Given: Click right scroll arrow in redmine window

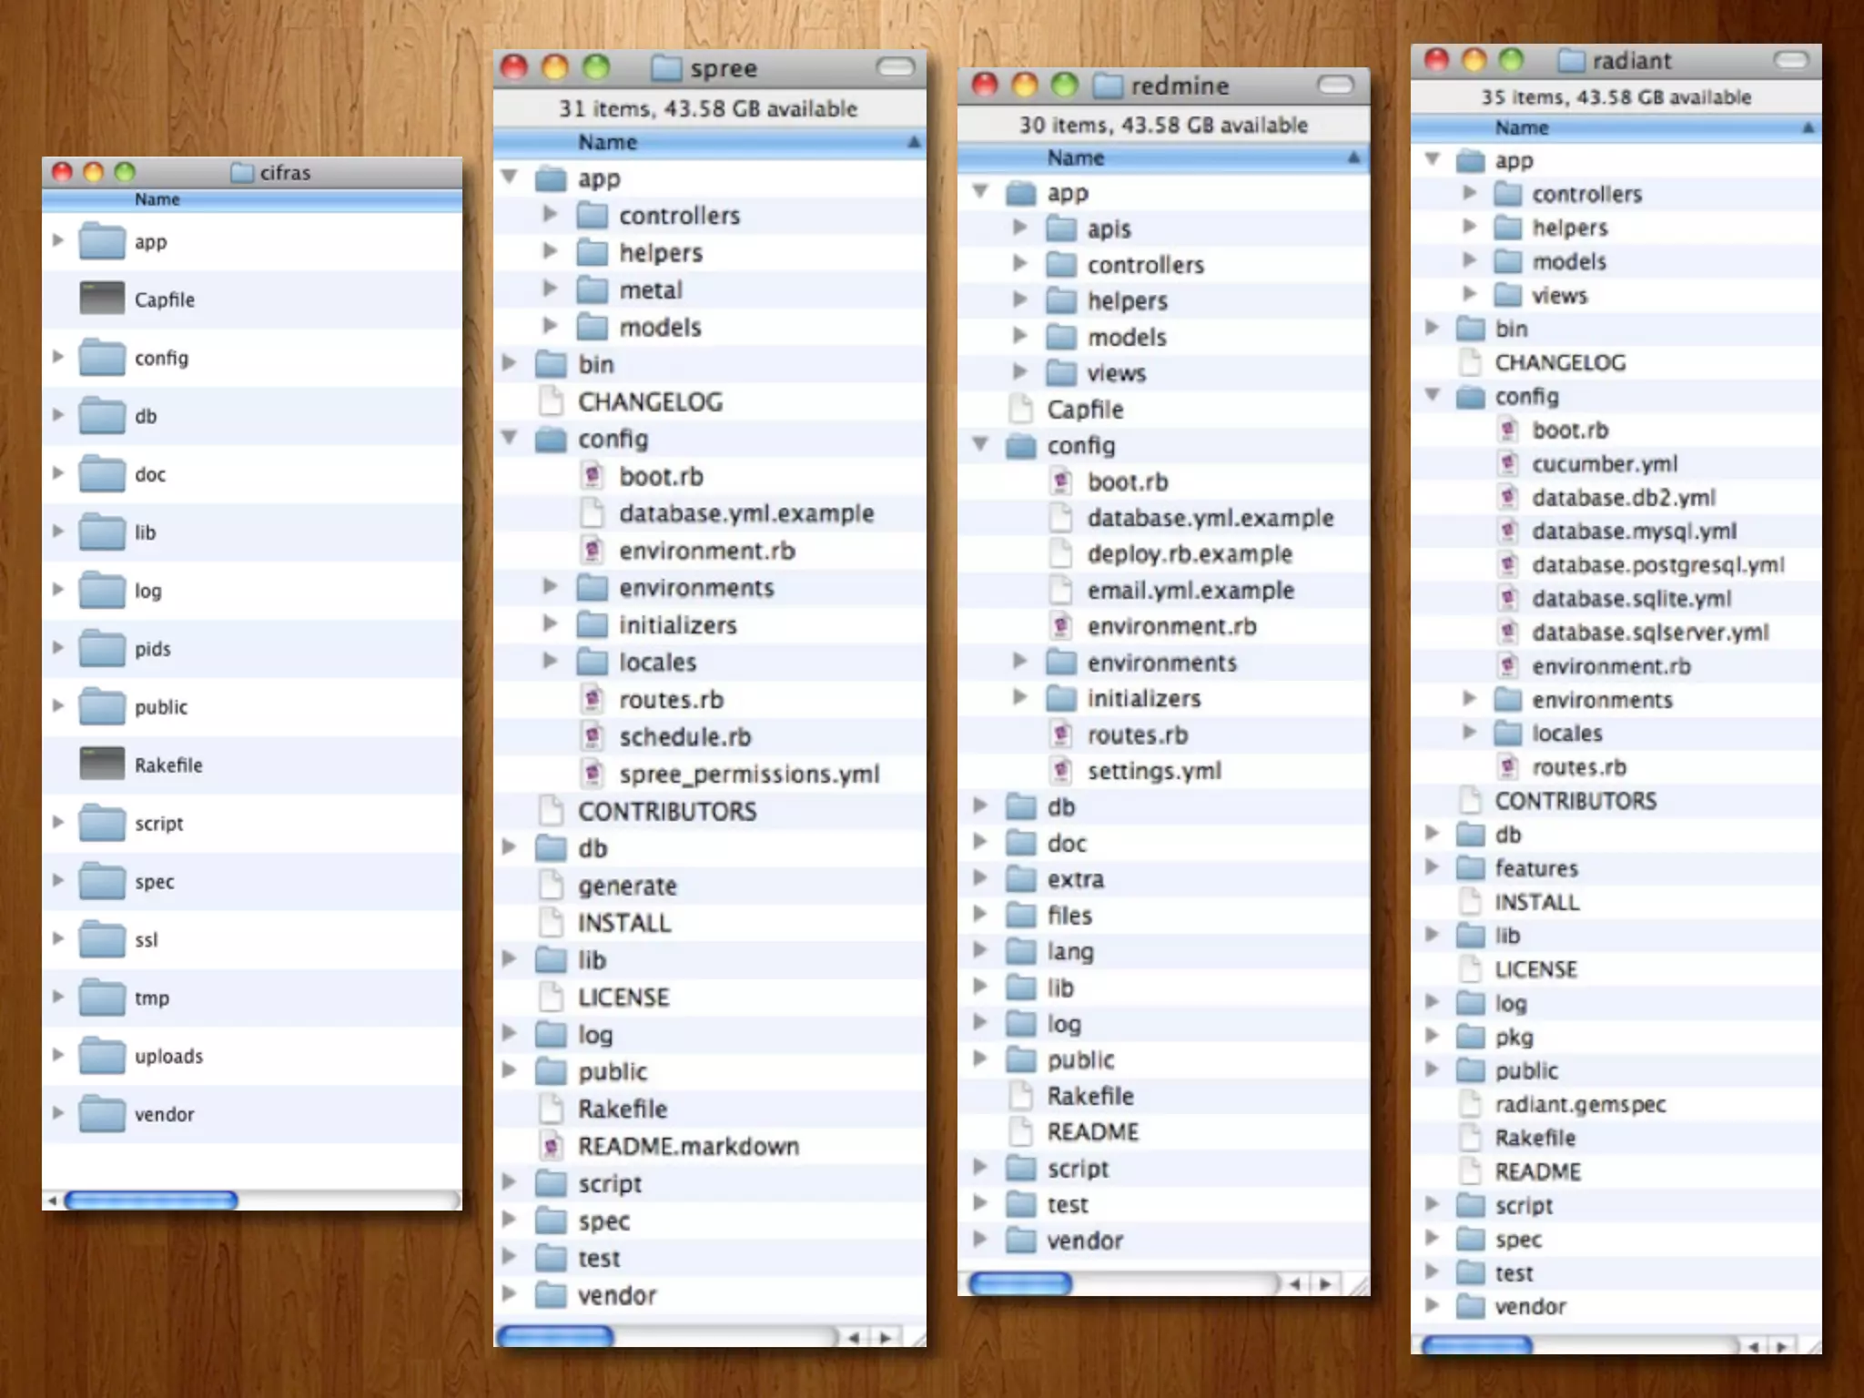Looking at the screenshot, I should click(1325, 1284).
